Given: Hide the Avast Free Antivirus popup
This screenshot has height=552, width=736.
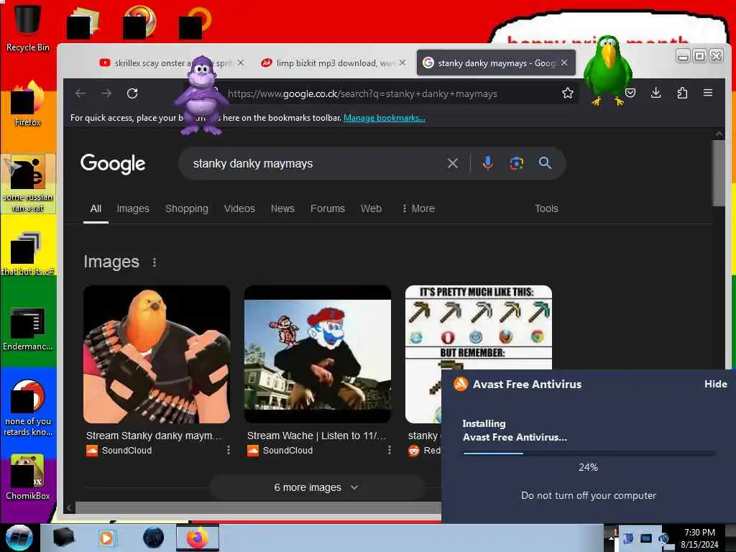Looking at the screenshot, I should 715,384.
